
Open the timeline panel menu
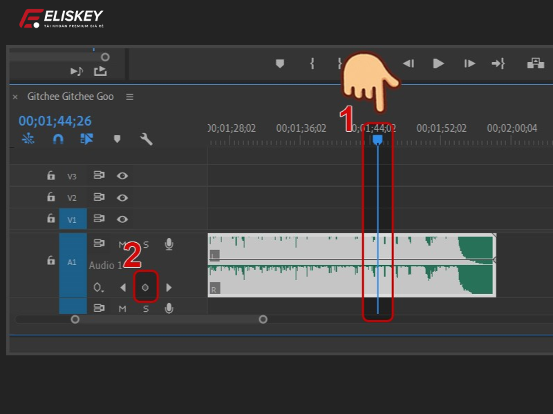pyautogui.click(x=129, y=97)
